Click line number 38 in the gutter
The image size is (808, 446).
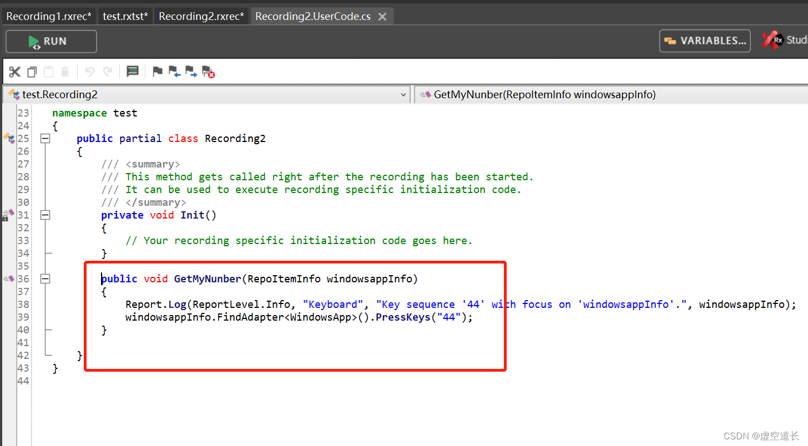[23, 305]
